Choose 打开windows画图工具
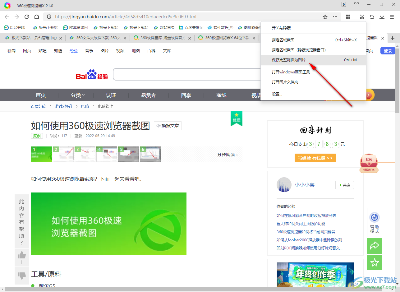 click(x=313, y=72)
